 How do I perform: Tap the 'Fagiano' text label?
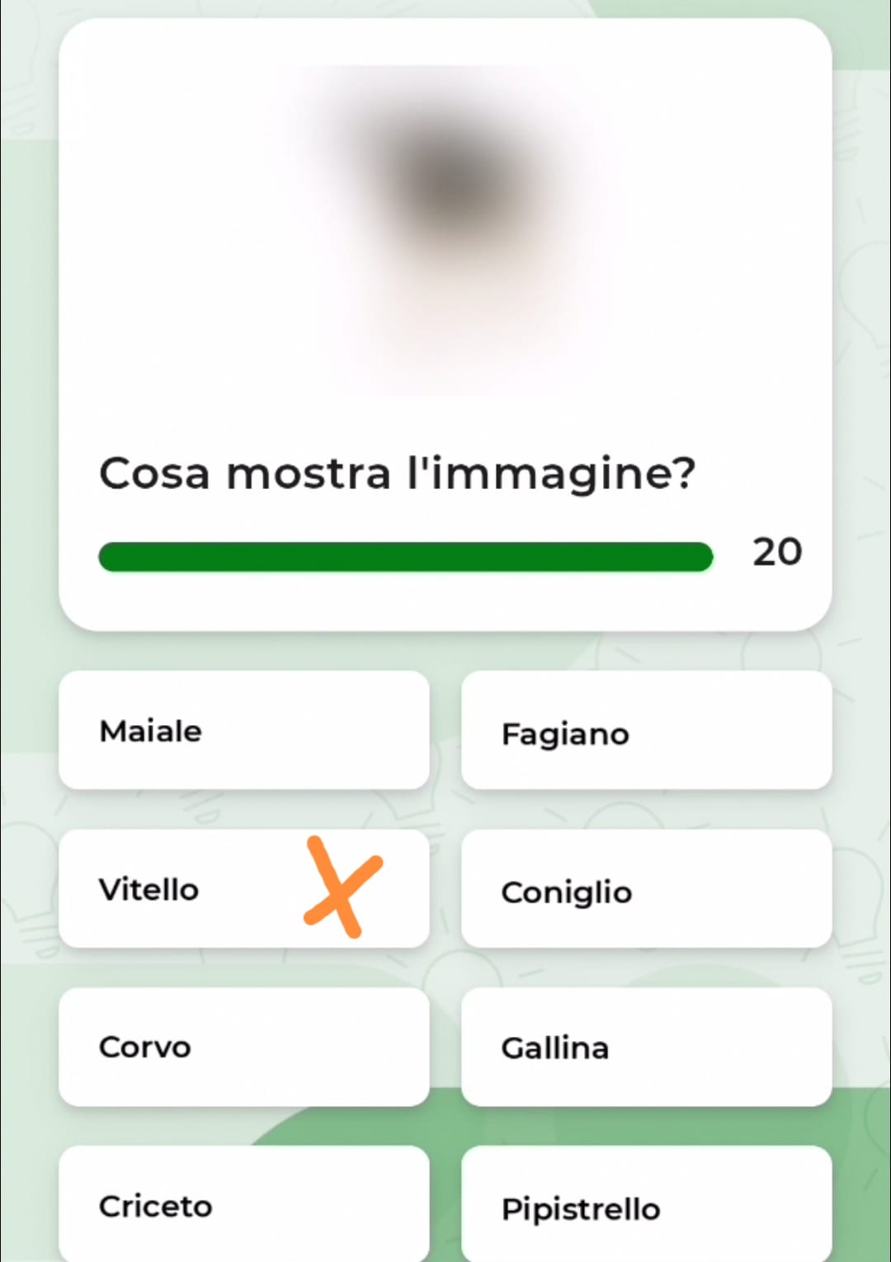(565, 734)
